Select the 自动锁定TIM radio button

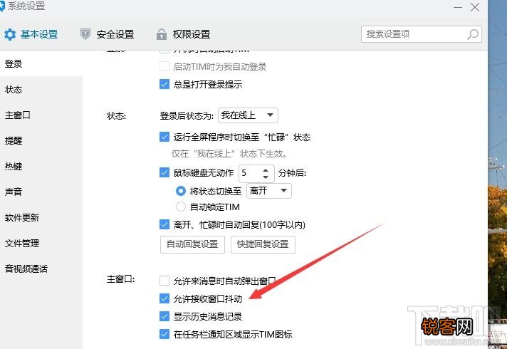point(180,207)
